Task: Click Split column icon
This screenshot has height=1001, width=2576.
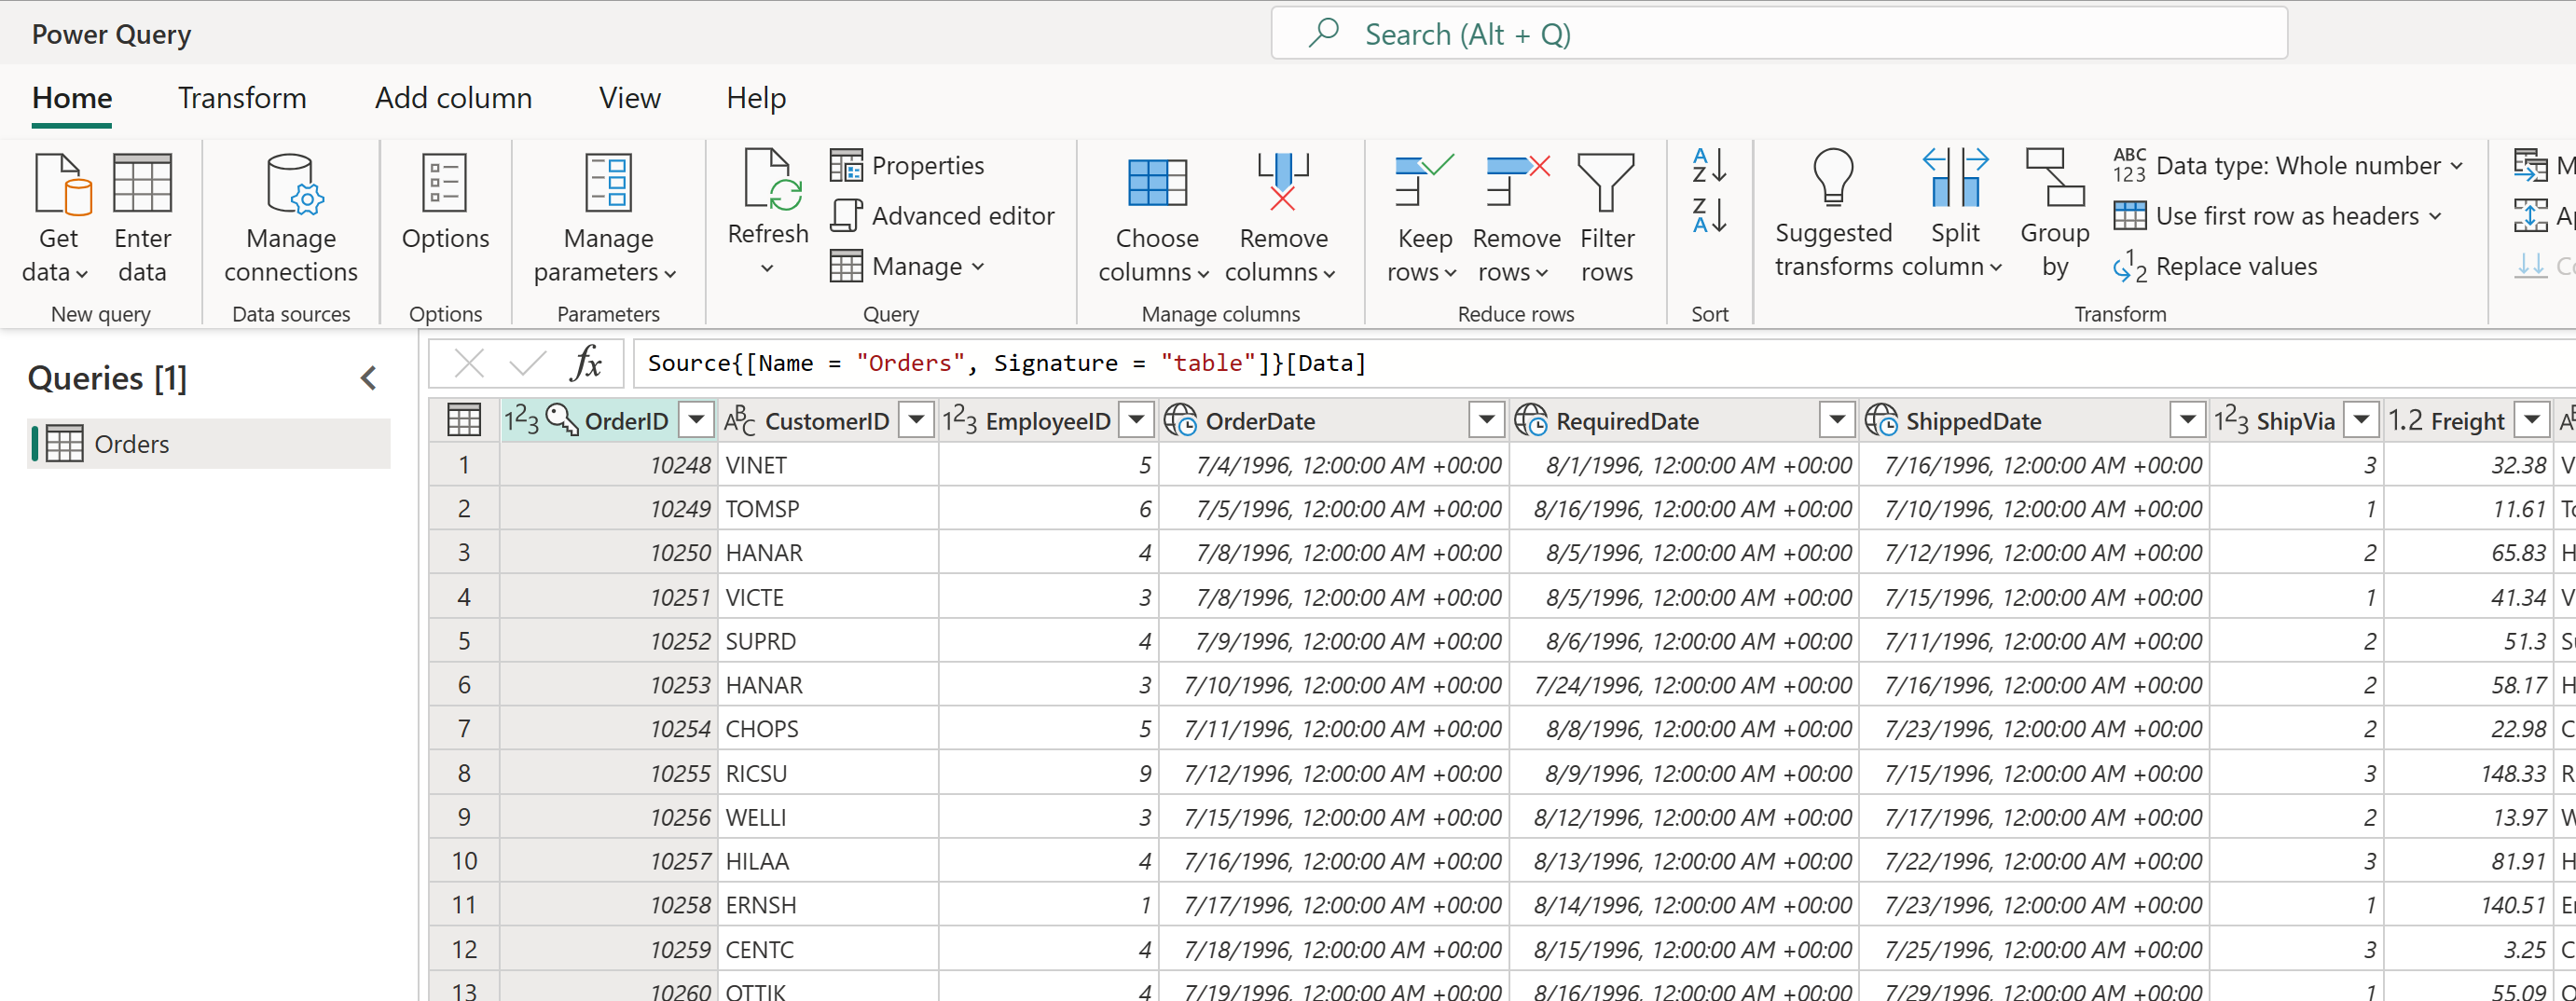Action: coord(1955,177)
